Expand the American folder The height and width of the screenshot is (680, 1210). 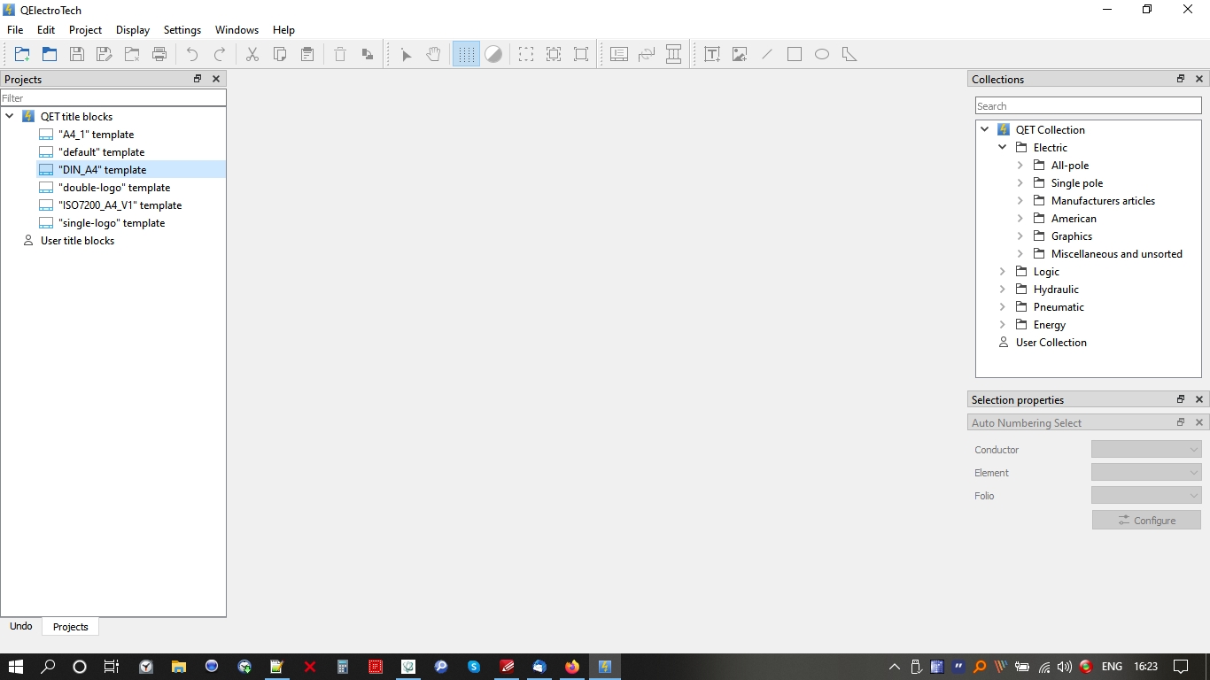1020,218
